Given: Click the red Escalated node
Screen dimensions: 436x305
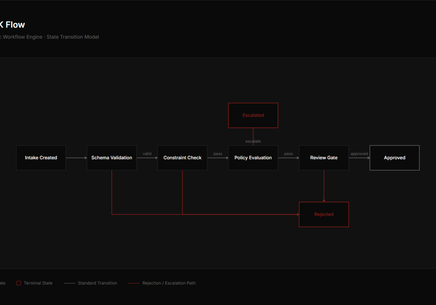Looking at the screenshot, I should [253, 115].
